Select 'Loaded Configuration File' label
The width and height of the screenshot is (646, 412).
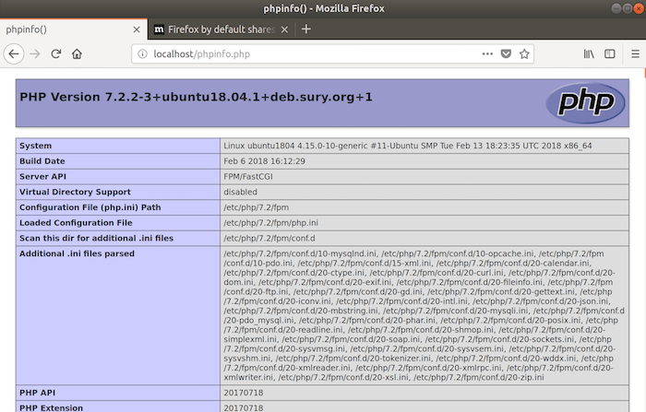tap(76, 223)
